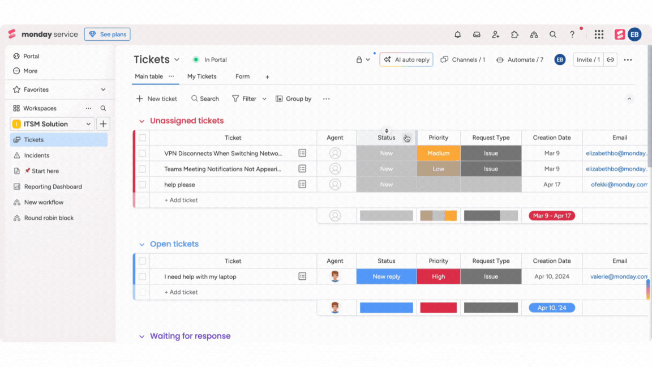Click the EB board member avatar
This screenshot has height=367, width=652.
pyautogui.click(x=560, y=59)
